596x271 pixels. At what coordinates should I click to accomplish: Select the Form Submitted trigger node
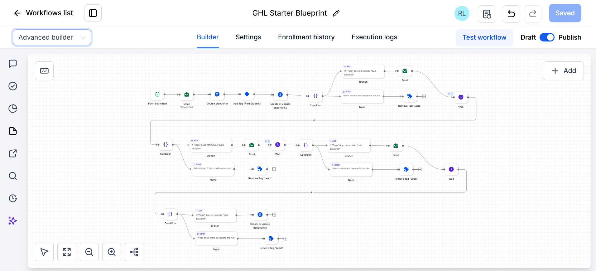157,94
